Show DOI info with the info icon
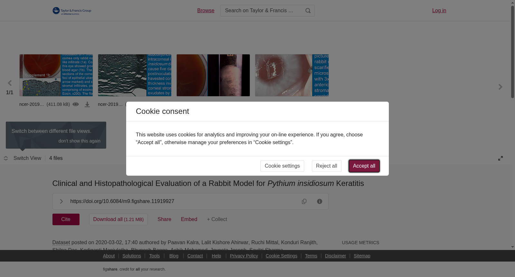This screenshot has width=515, height=277. pos(320,201)
